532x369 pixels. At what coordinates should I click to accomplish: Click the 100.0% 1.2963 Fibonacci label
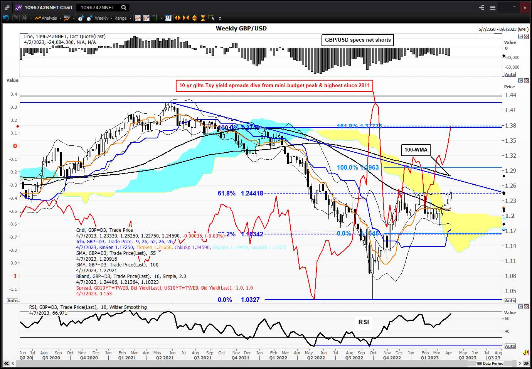tap(358, 167)
